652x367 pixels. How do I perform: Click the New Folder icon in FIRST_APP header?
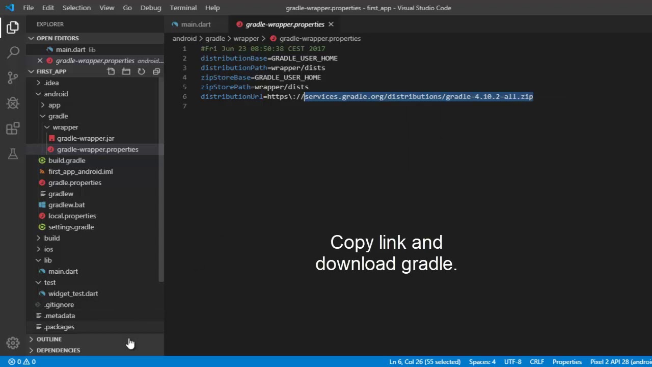126,71
